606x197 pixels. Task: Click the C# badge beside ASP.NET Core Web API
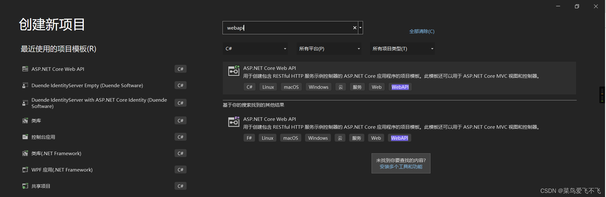181,69
